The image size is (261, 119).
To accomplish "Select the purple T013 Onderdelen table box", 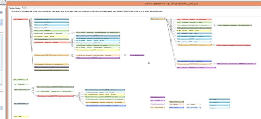I will pos(157,97).
